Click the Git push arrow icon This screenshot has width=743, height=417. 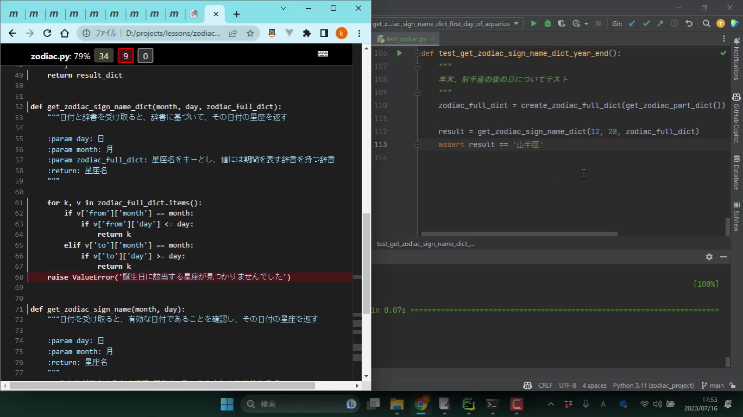pyautogui.click(x=660, y=24)
